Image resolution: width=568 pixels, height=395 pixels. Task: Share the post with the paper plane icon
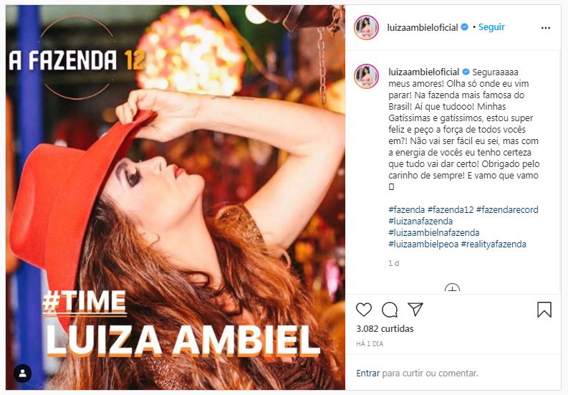click(x=415, y=309)
